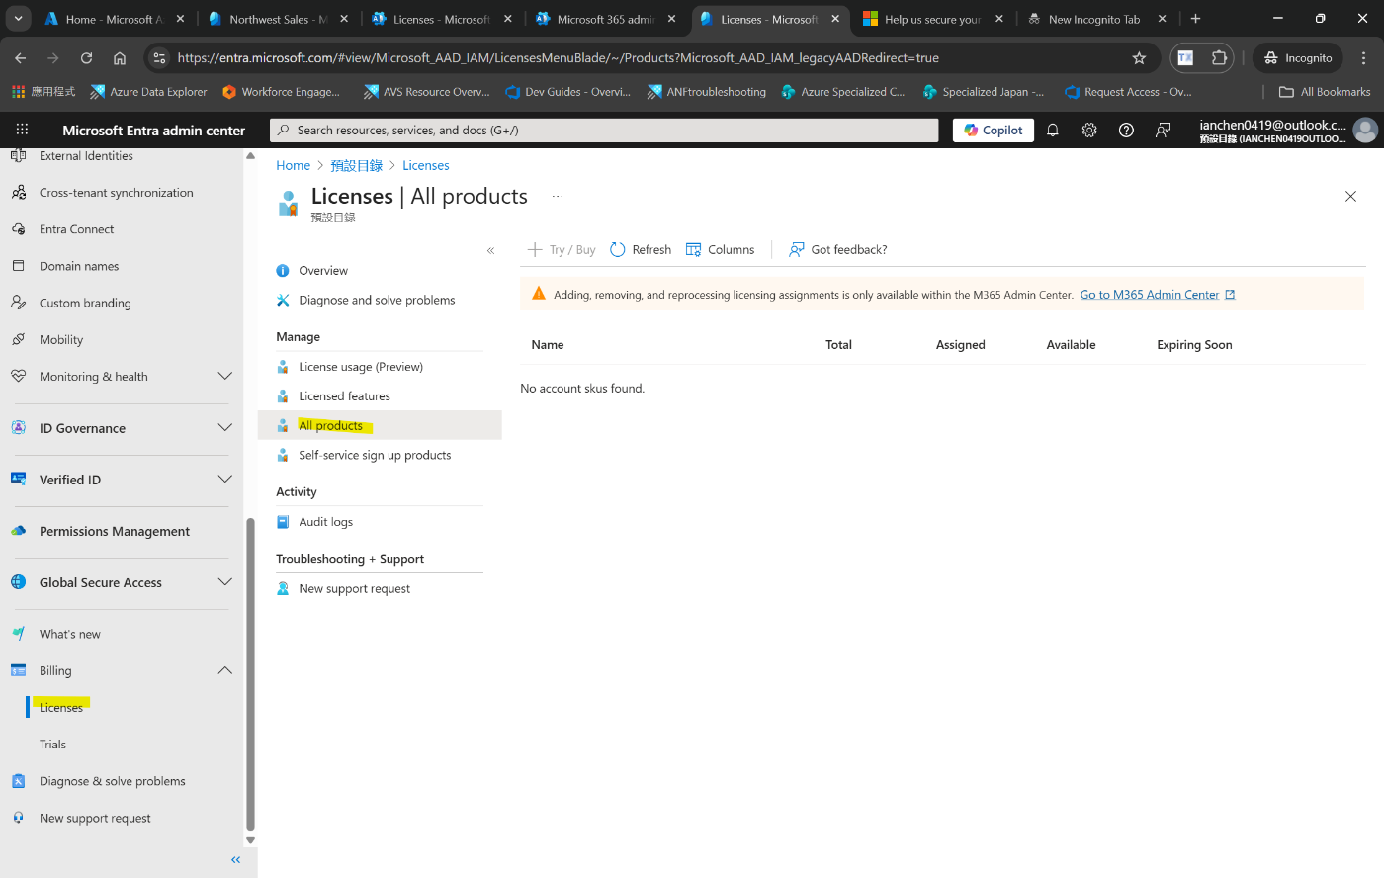
Task: Open All Bookmarks folder
Action: (x=1325, y=92)
